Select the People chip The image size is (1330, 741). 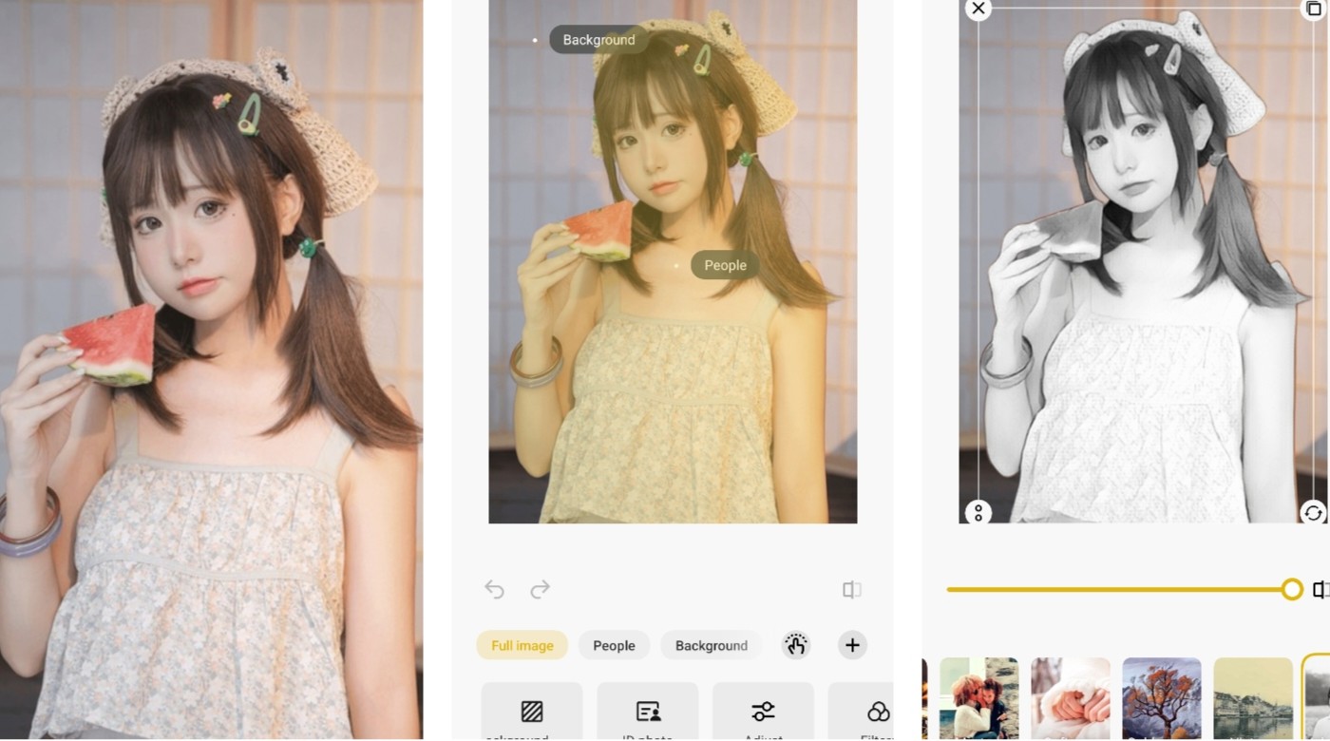(614, 645)
